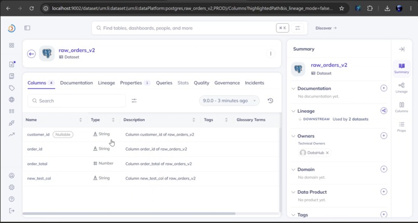Add an owner with the plus icon
Screen dimensions: 418x223
[384, 136]
